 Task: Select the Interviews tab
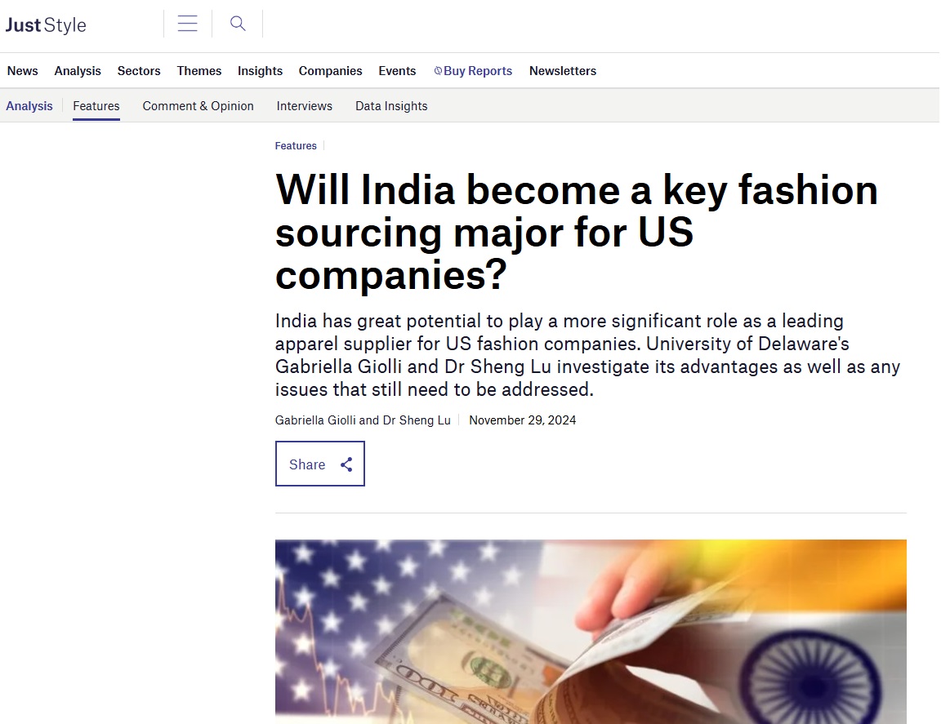(304, 106)
